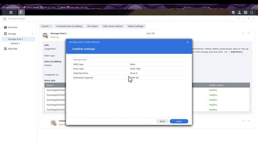The image size is (258, 145).
Task: Expand the Volume panel chevron
Action: (x=249, y=121)
